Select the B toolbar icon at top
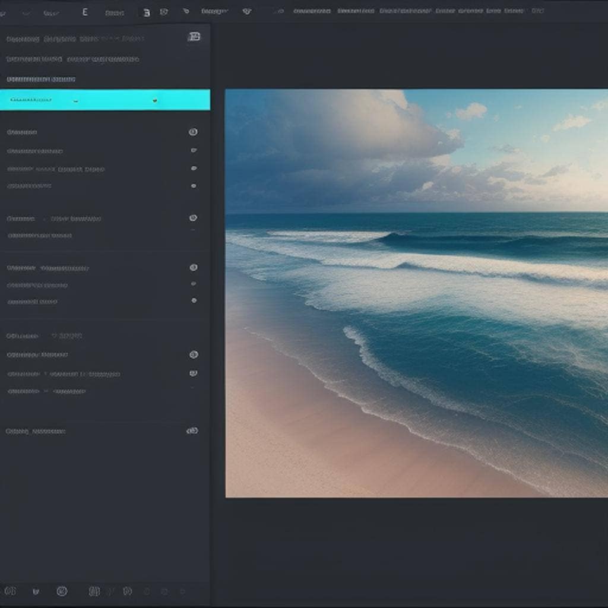 [146, 11]
